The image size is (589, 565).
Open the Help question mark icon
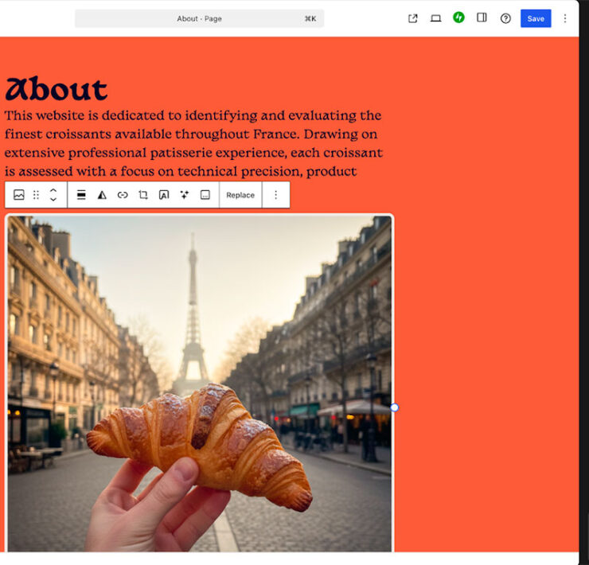[505, 18]
